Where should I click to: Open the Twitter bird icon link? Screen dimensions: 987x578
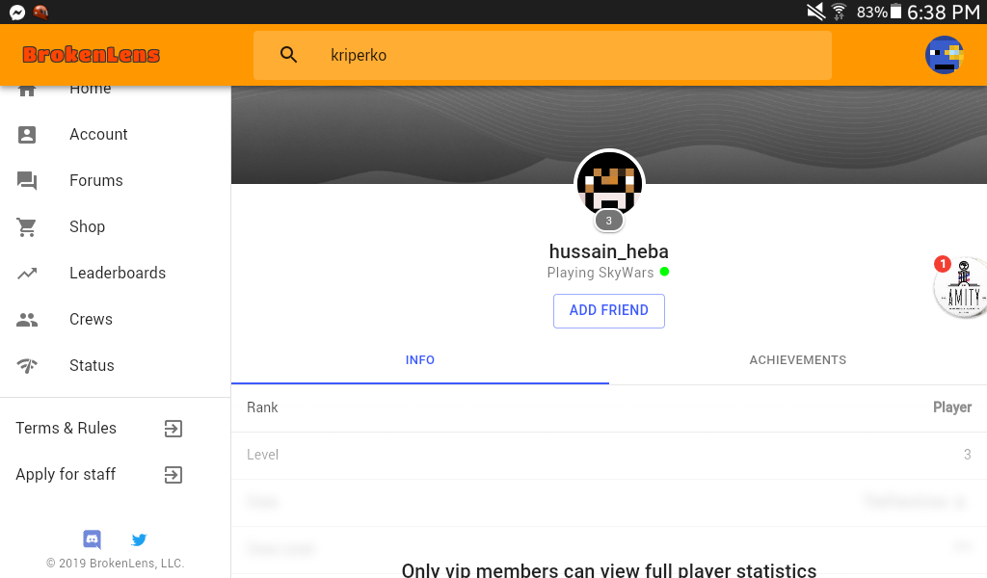coord(139,539)
